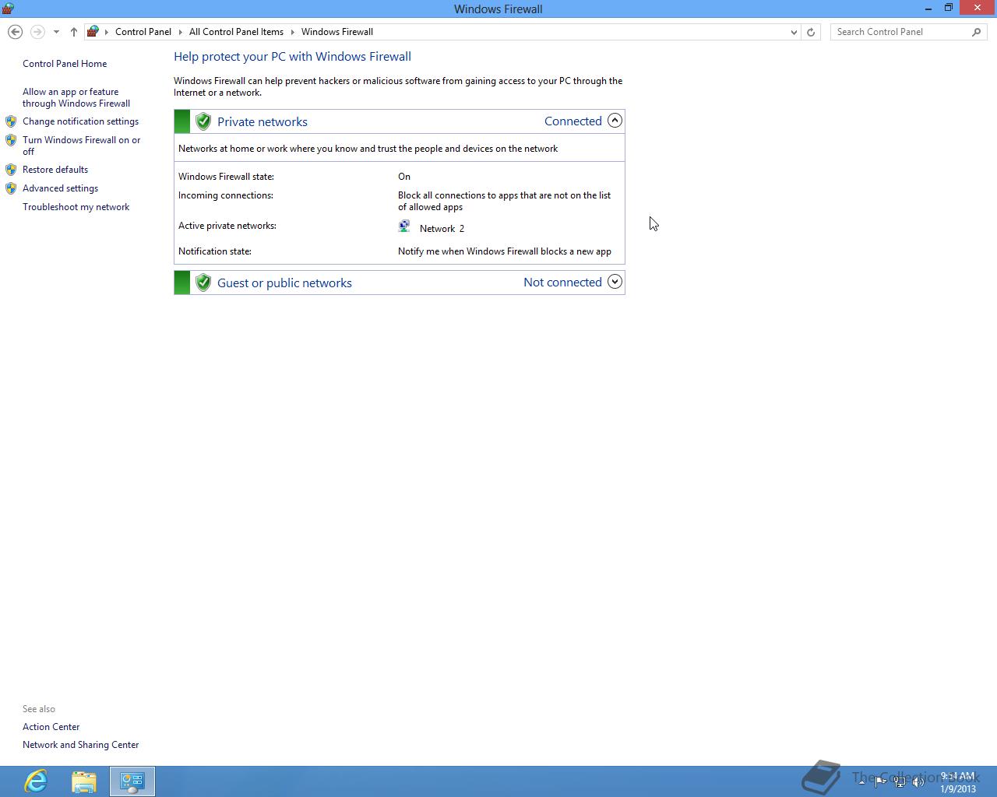Open Troubleshoot my network link
997x797 pixels.
pos(76,207)
